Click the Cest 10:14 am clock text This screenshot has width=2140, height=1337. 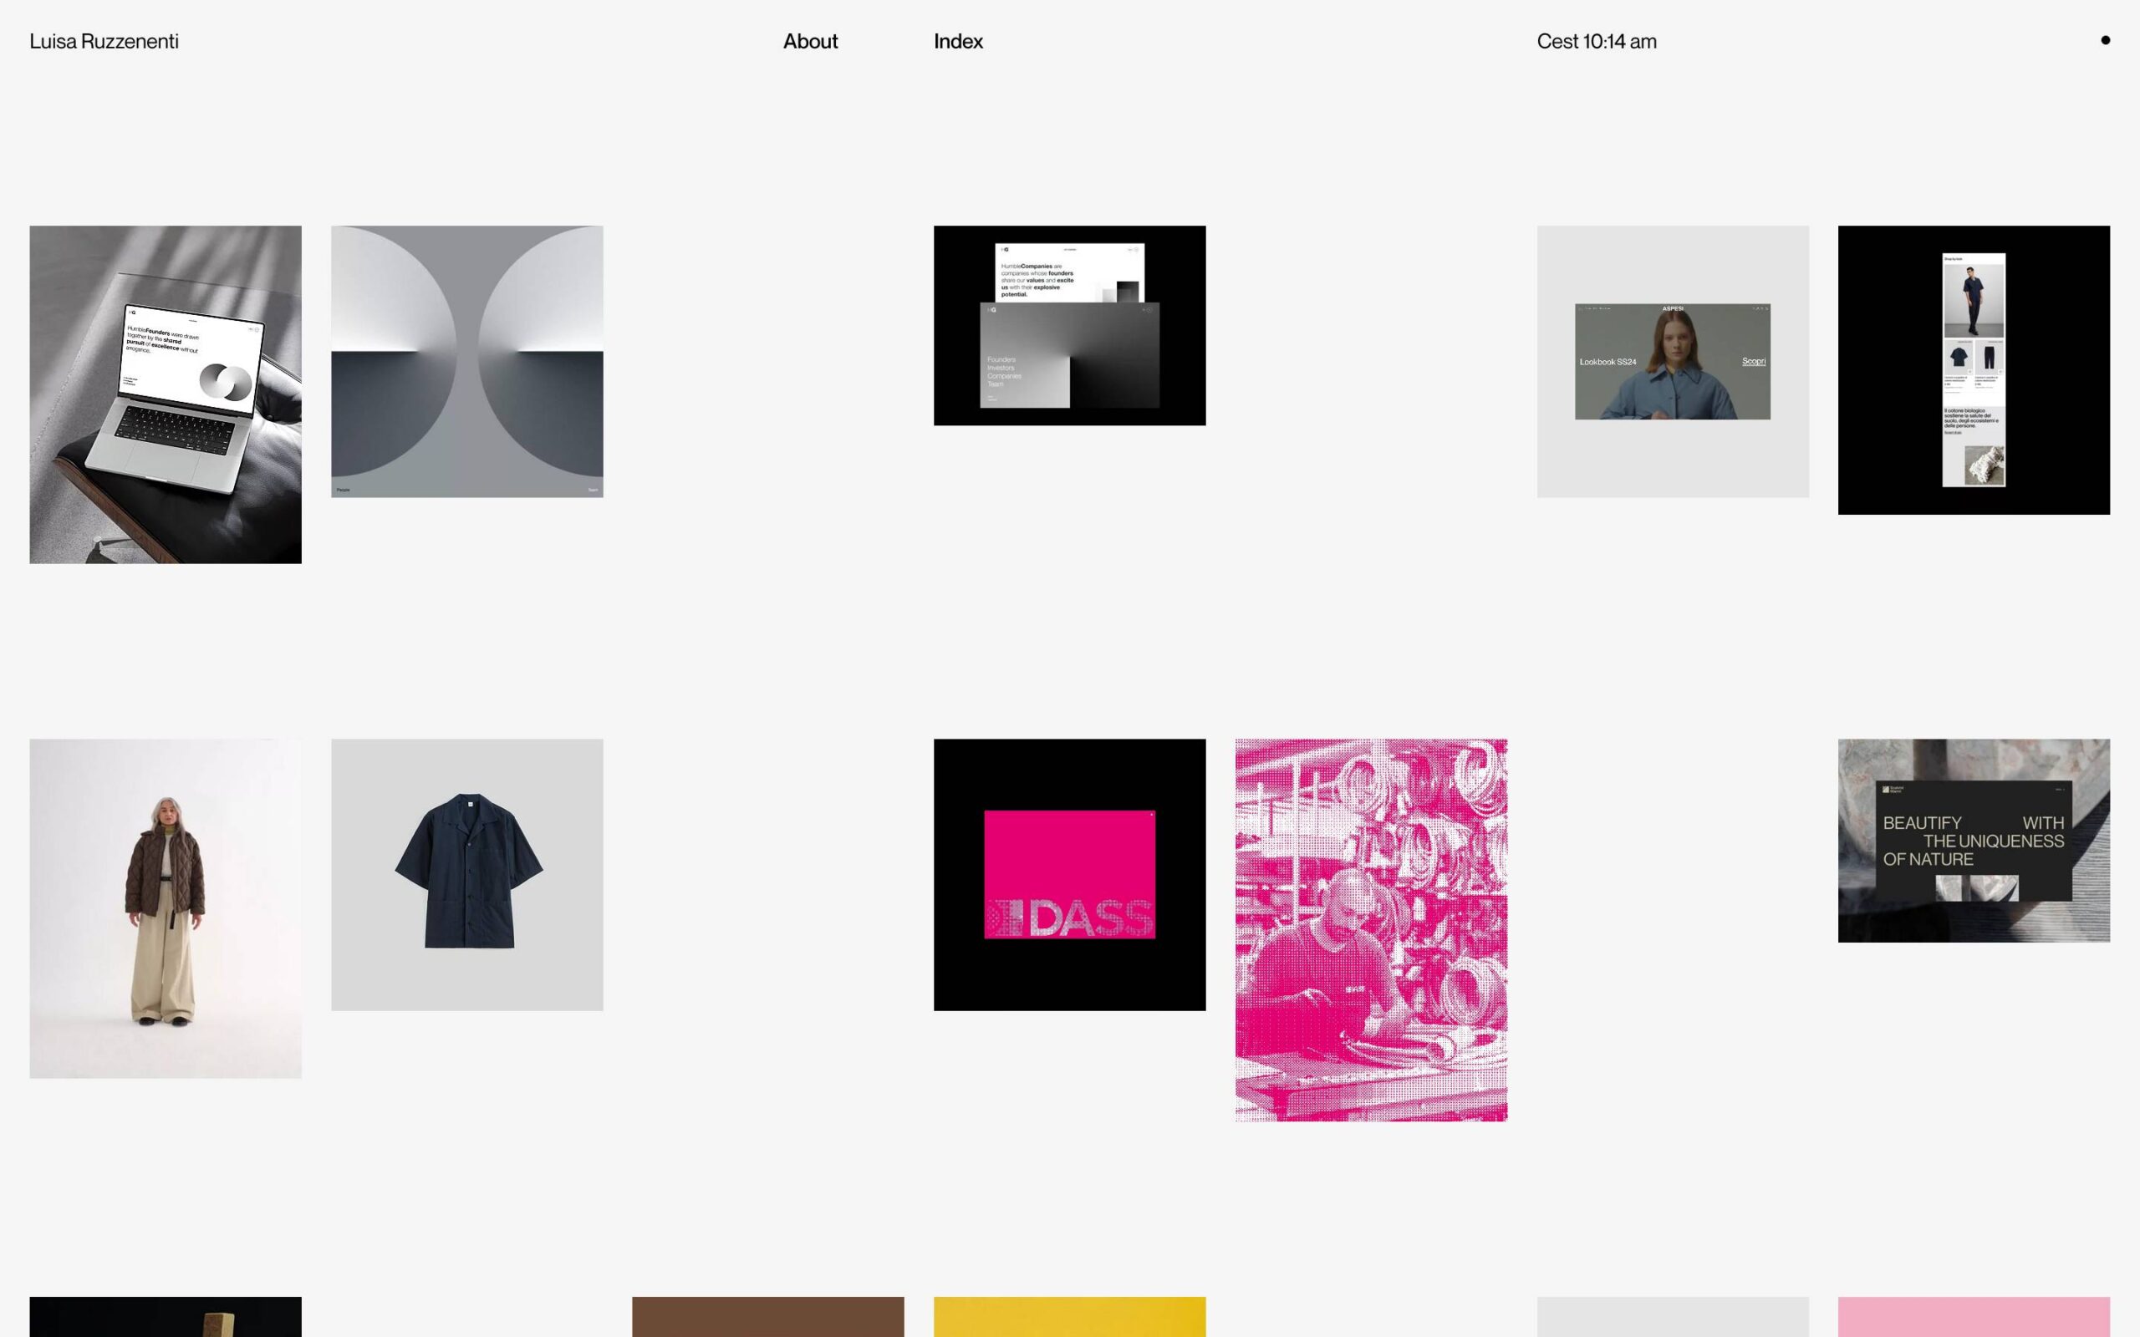coord(1596,42)
